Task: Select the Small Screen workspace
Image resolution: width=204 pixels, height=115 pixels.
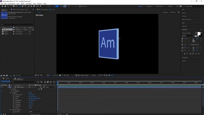Action: click(160, 6)
